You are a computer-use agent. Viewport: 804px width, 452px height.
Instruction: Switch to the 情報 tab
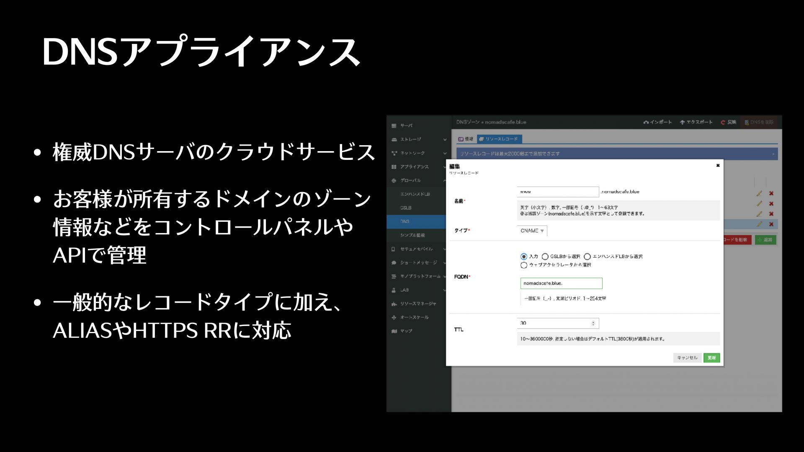[x=466, y=139]
